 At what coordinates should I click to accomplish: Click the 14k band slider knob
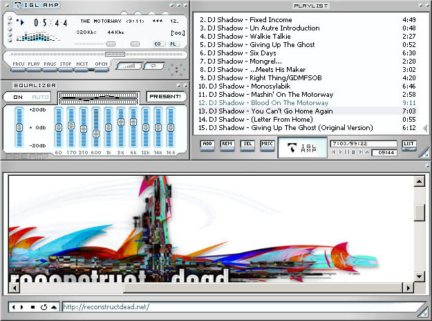(x=158, y=128)
